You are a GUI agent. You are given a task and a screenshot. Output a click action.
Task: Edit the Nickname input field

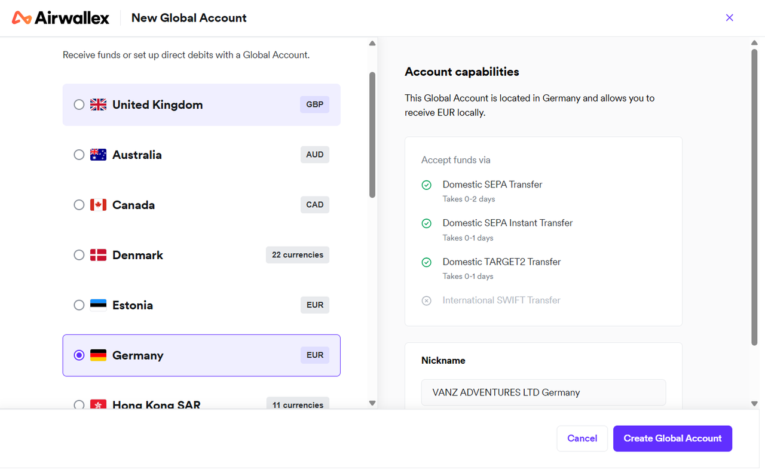(543, 392)
